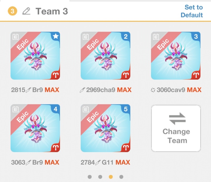Tap the Aries badge on dragon card 3
211x182 pixels.
[x=196, y=75]
